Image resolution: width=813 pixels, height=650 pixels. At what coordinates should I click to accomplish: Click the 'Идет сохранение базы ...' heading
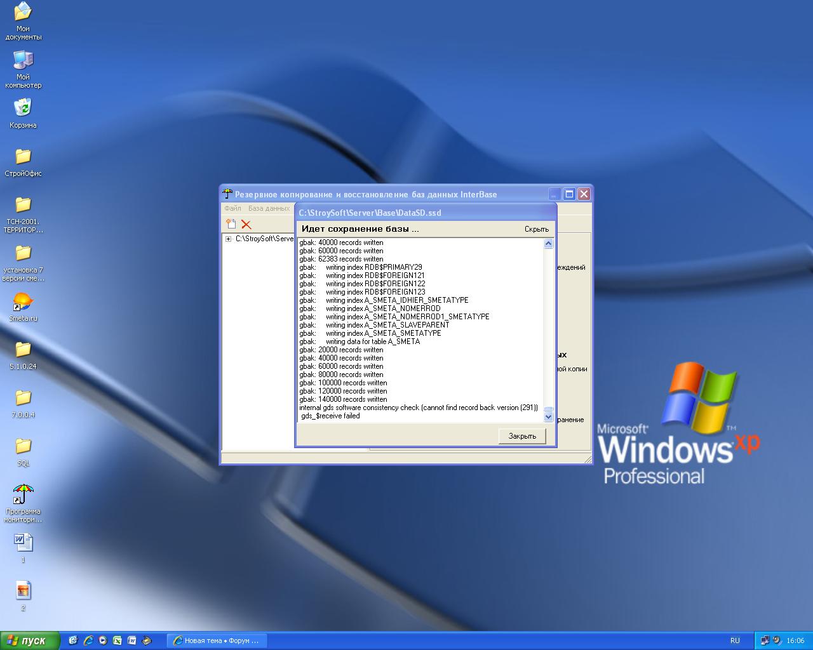click(x=360, y=229)
